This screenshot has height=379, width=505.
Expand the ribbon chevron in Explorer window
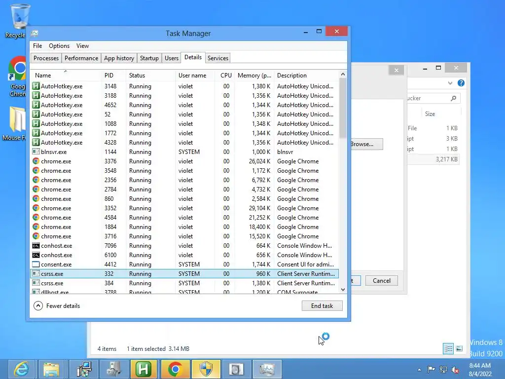(x=450, y=83)
